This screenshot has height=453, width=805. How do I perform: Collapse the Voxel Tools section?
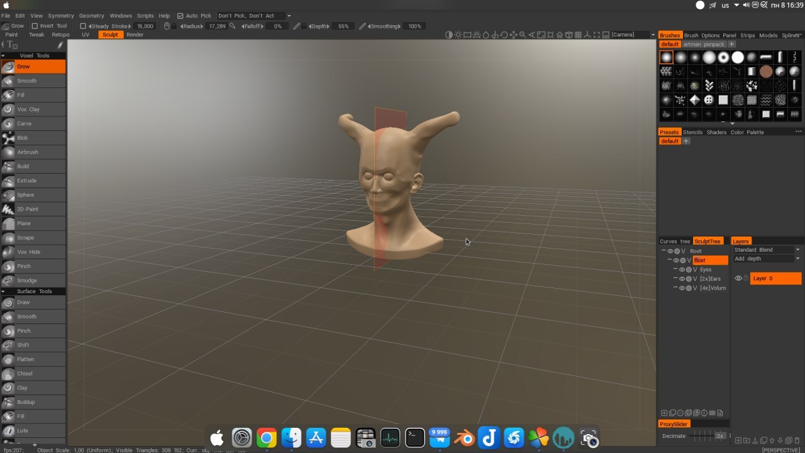[3, 56]
